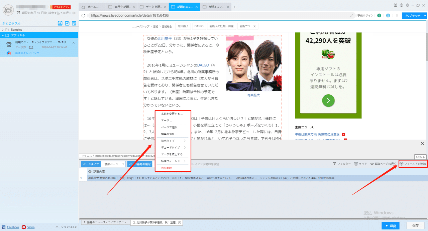Click the 芸能ニュース tag button
The image size is (428, 231).
coord(247,26)
